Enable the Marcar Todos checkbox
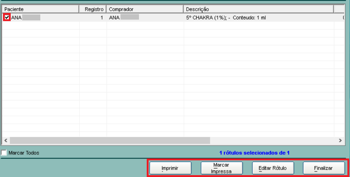Image resolution: width=350 pixels, height=177 pixels. click(4, 153)
